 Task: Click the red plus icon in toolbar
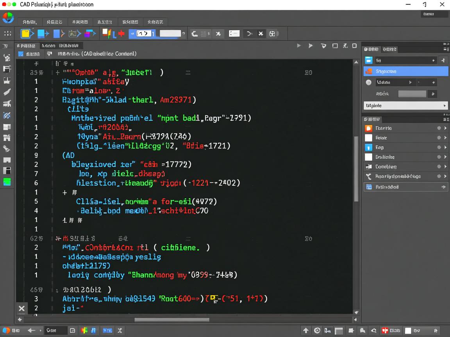click(121, 34)
